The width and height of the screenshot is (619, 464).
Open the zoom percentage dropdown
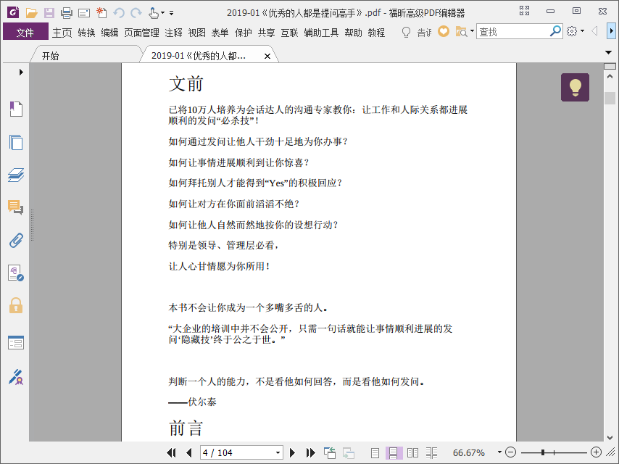499,452
